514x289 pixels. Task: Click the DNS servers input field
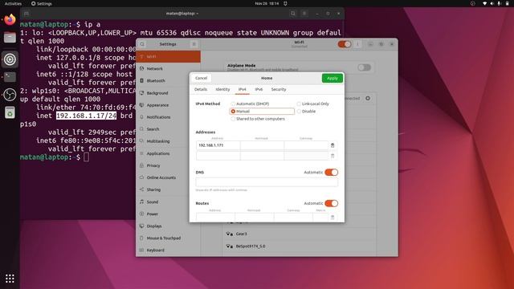tap(267, 182)
